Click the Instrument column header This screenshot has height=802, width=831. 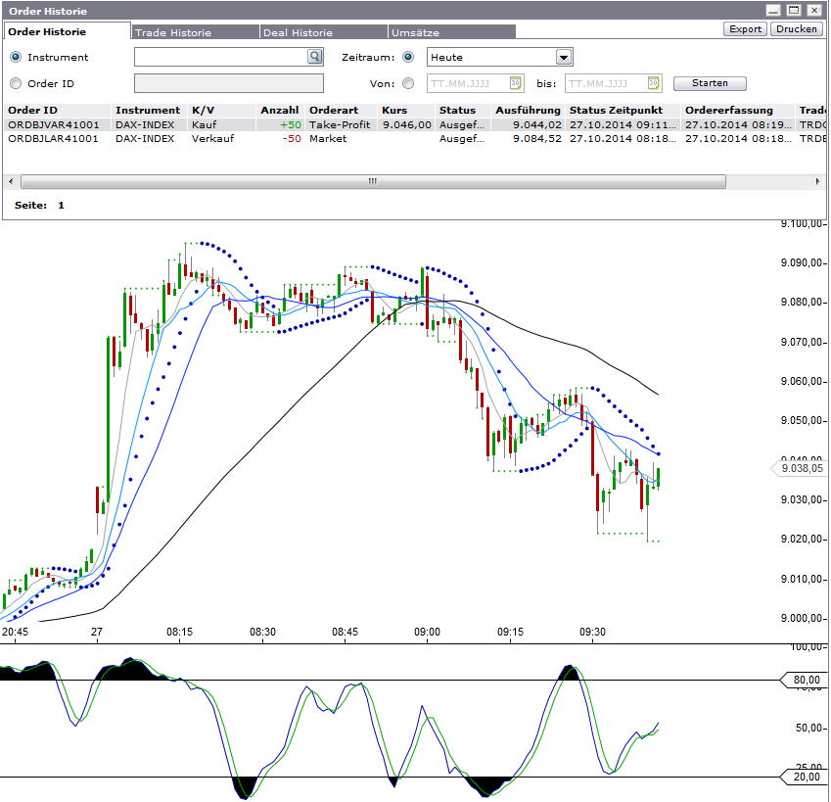point(148,111)
